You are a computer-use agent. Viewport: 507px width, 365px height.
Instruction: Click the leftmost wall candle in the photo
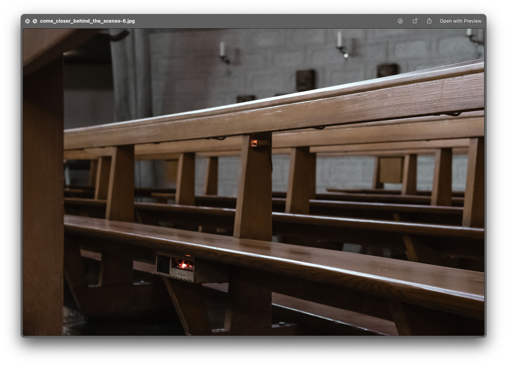tap(222, 50)
